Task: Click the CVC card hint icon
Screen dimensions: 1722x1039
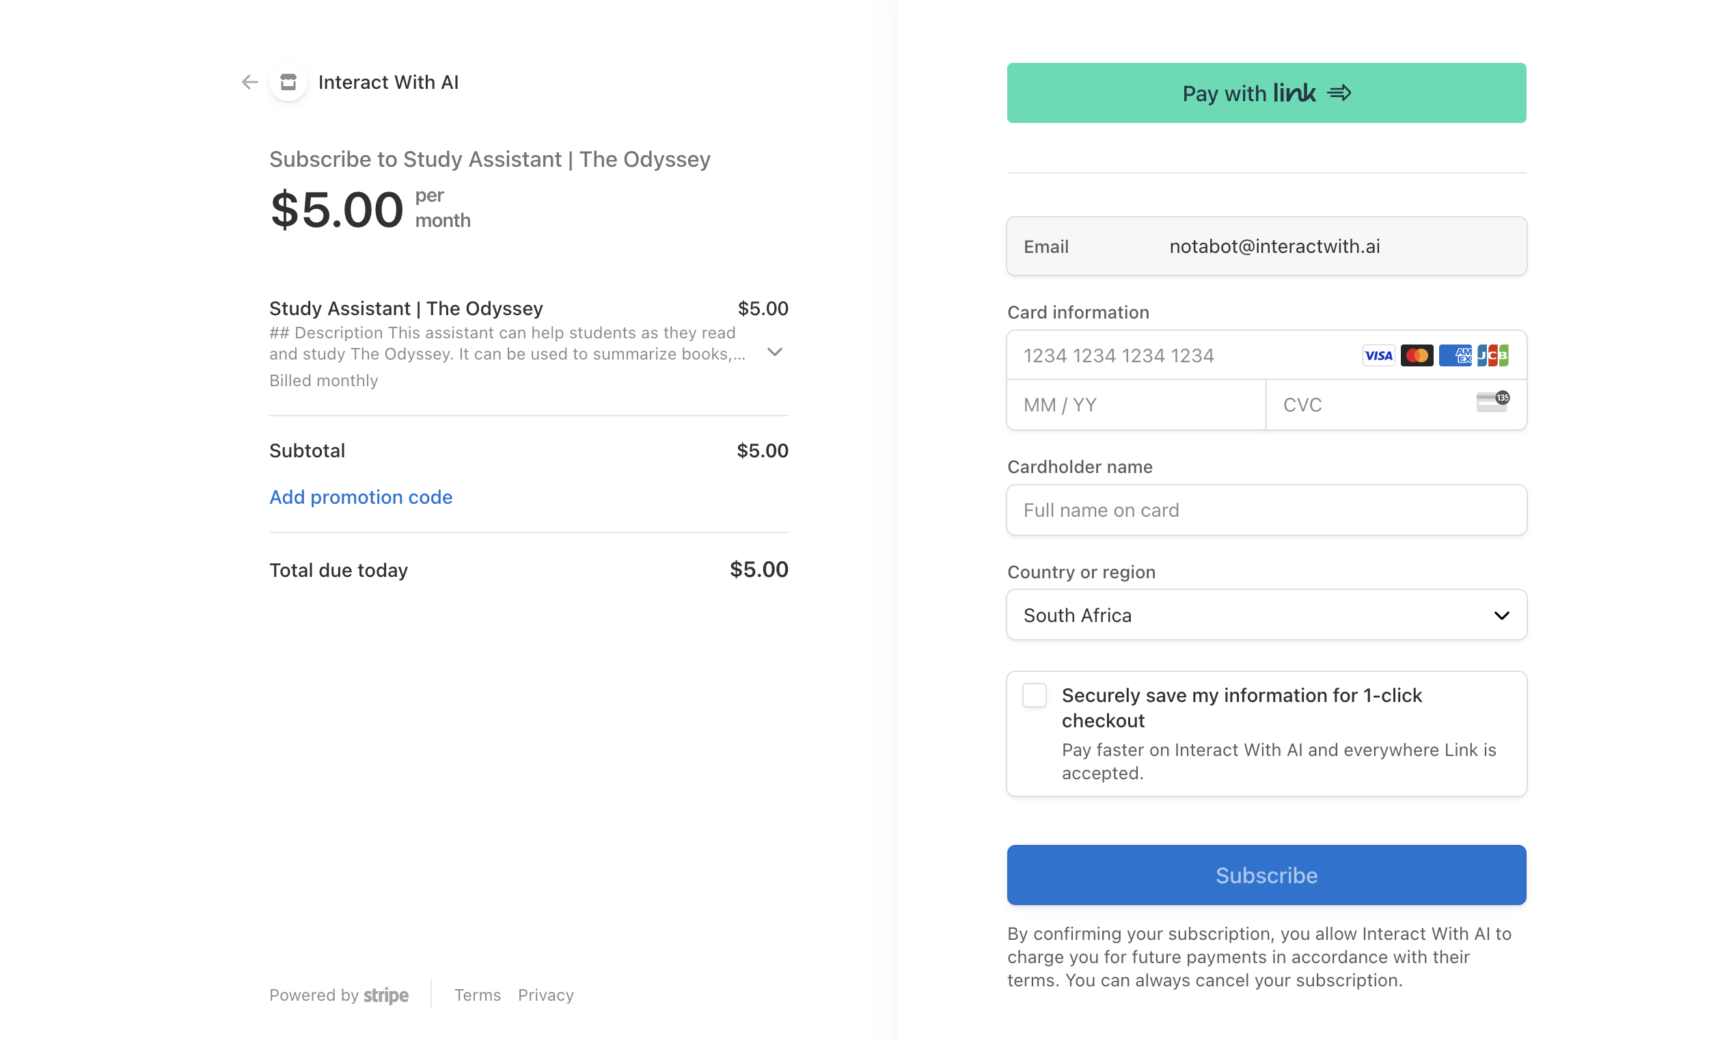Action: click(x=1492, y=403)
